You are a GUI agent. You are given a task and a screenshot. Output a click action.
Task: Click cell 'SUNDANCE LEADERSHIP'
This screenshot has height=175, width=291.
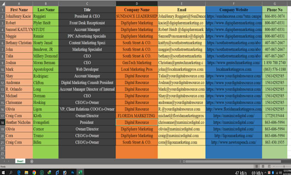tap(137, 16)
